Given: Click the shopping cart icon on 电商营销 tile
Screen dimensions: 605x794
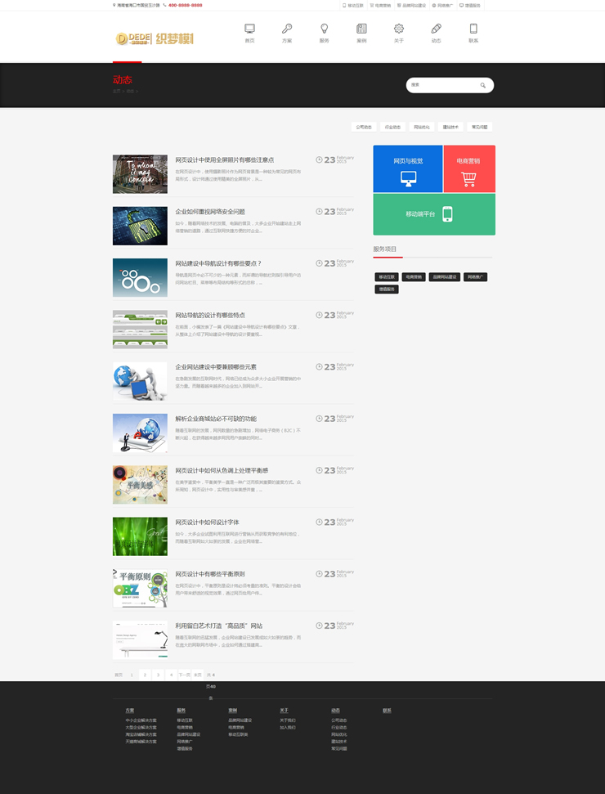Looking at the screenshot, I should tap(468, 179).
